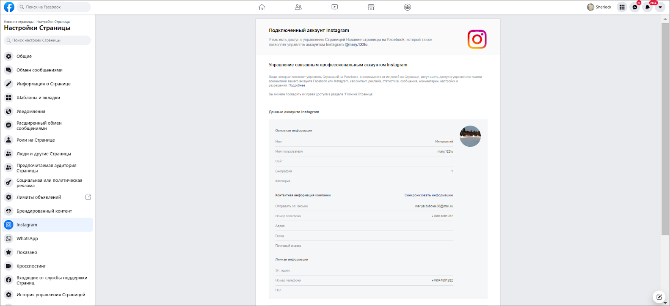The image size is (670, 306).
Task: Click the Роли на Странице person icon
Action: (x=8, y=140)
